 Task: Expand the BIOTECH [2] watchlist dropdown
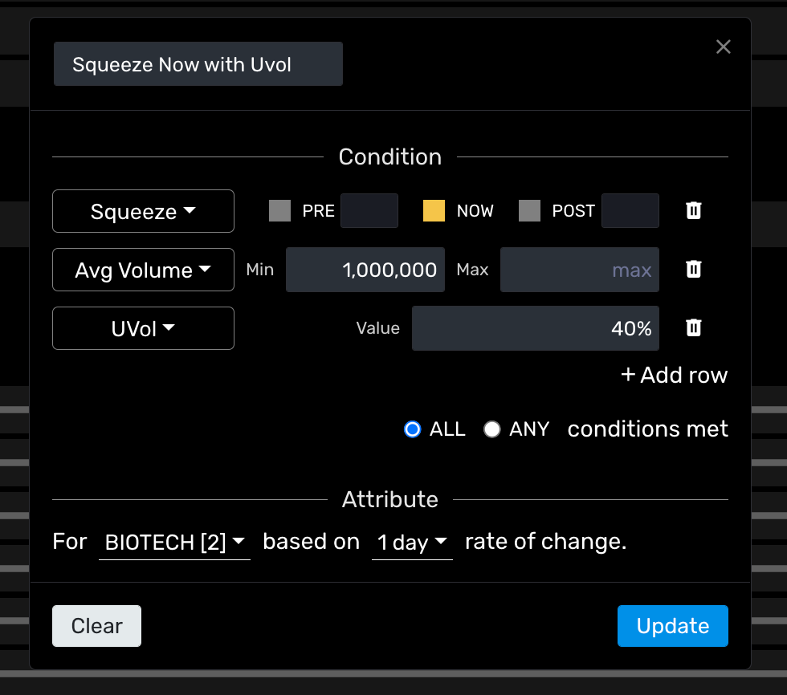[x=174, y=543]
